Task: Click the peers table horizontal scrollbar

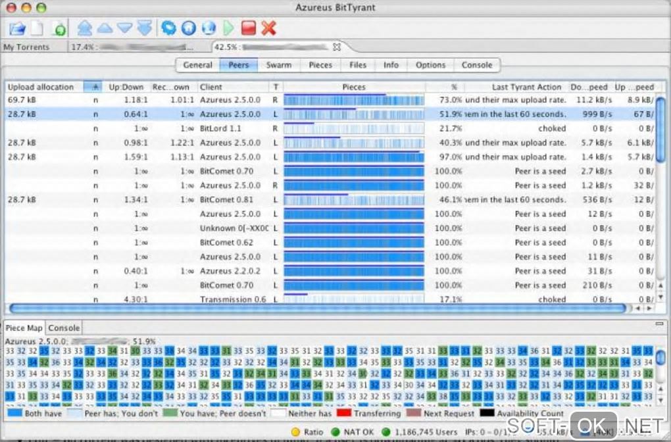Action: [x=318, y=308]
